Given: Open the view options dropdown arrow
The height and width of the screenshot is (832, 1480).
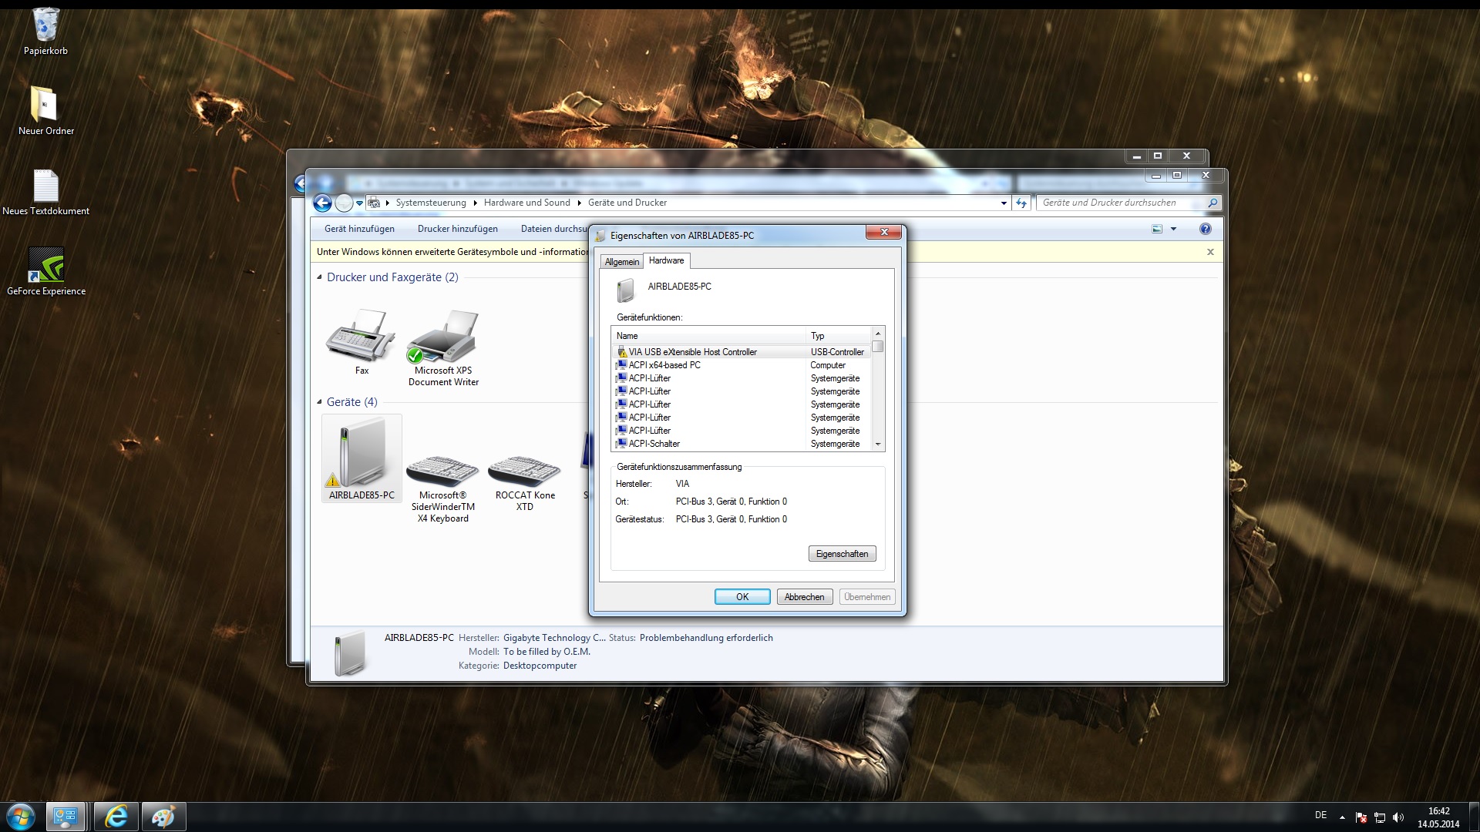Looking at the screenshot, I should tap(1173, 229).
